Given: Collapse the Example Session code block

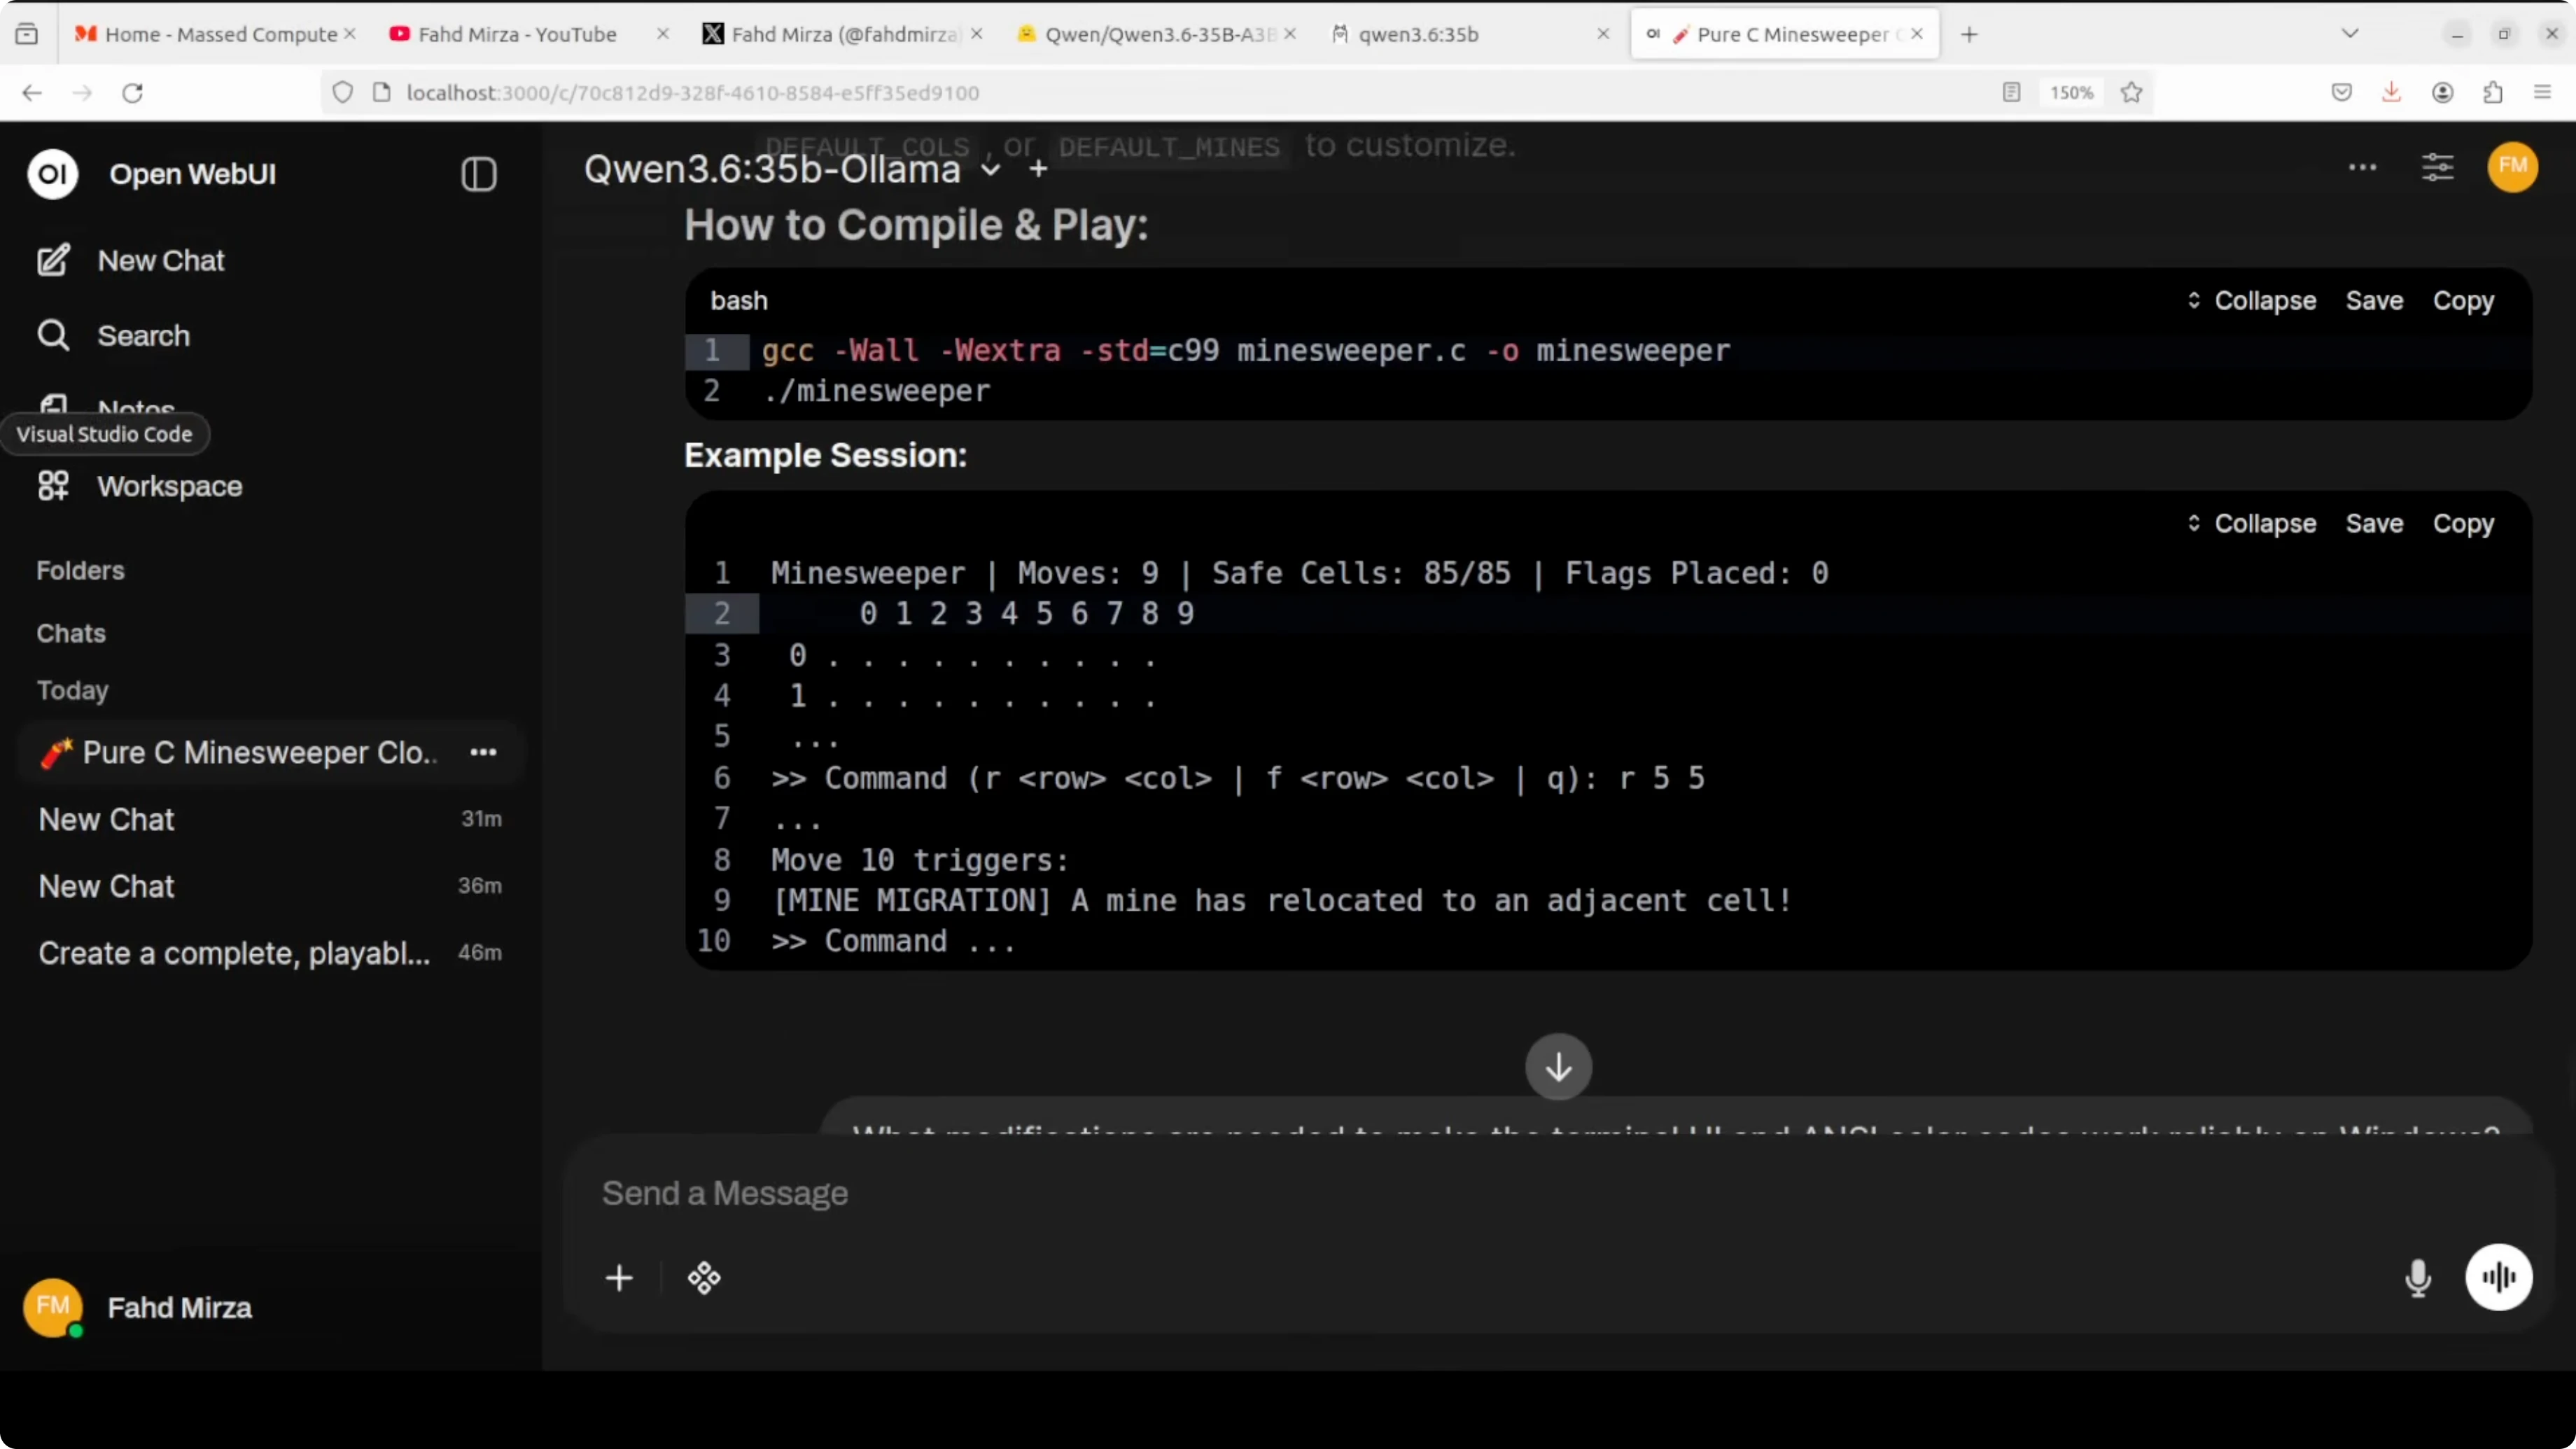Looking at the screenshot, I should click(2251, 523).
